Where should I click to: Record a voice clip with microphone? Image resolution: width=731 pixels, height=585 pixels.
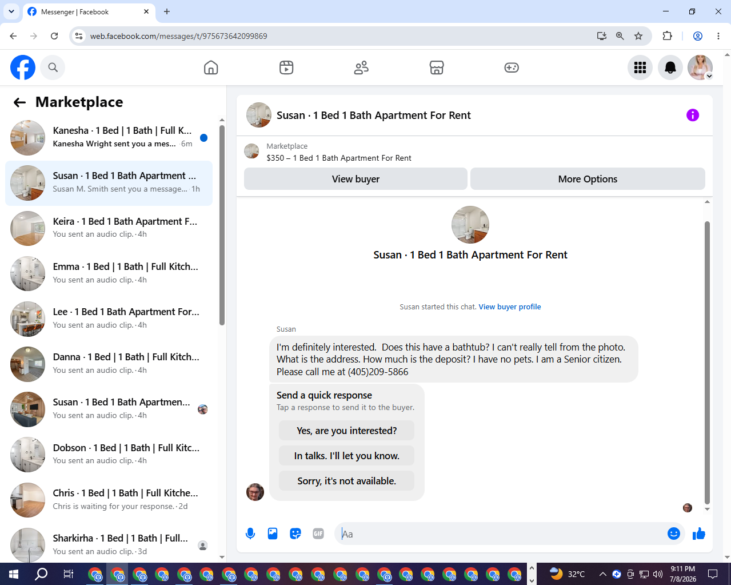(250, 534)
